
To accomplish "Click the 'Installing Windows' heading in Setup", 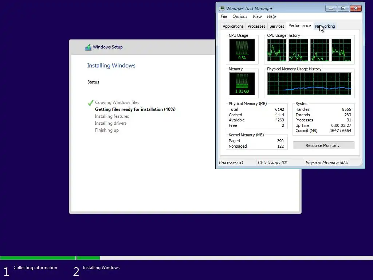I will 111,66.
